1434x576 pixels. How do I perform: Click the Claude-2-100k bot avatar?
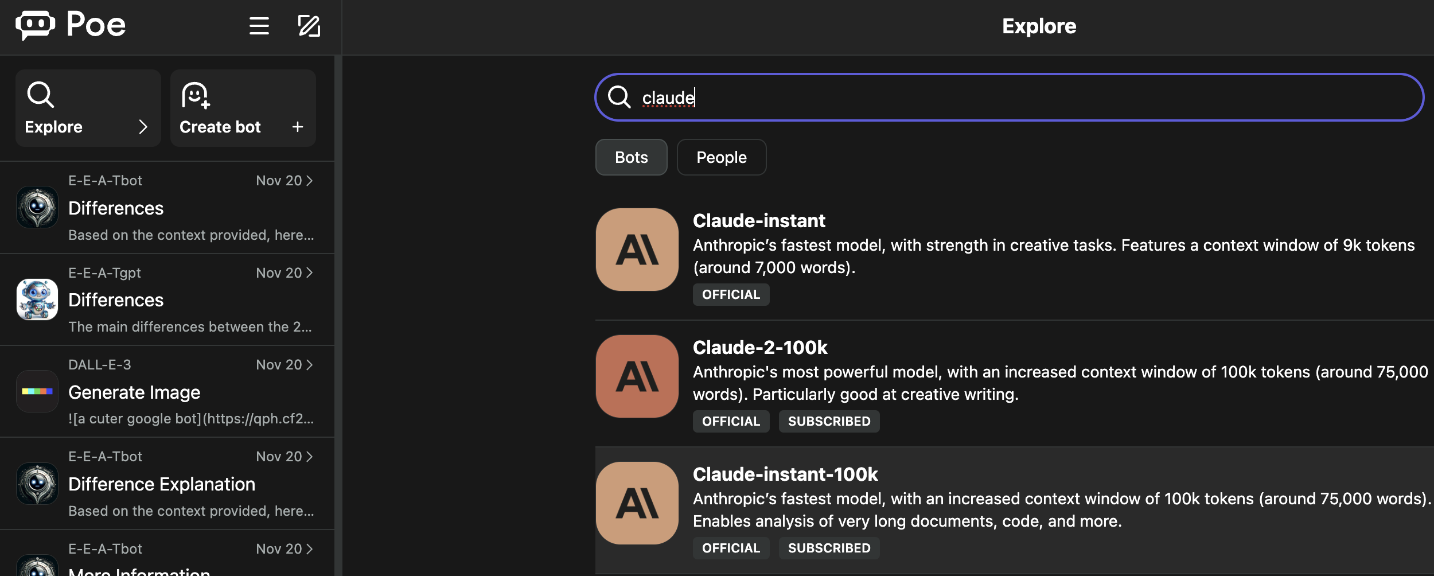pos(637,376)
